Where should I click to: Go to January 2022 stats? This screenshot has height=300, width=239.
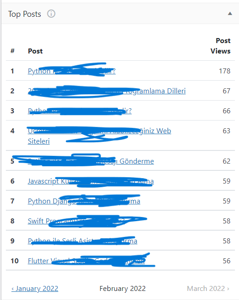[35, 288]
